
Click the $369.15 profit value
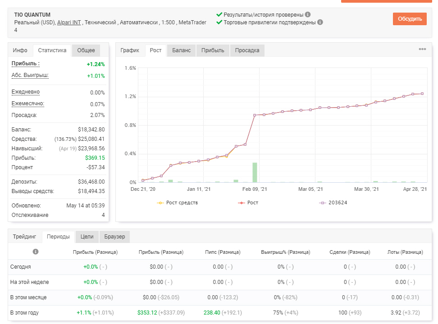pyautogui.click(x=95, y=158)
